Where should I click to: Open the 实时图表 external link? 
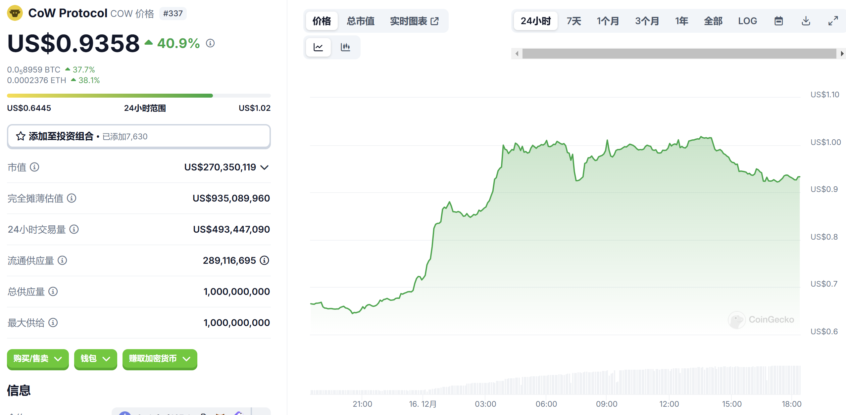pos(414,21)
